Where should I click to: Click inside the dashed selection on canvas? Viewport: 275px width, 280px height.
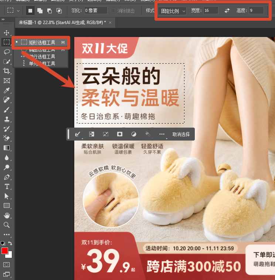point(130,93)
